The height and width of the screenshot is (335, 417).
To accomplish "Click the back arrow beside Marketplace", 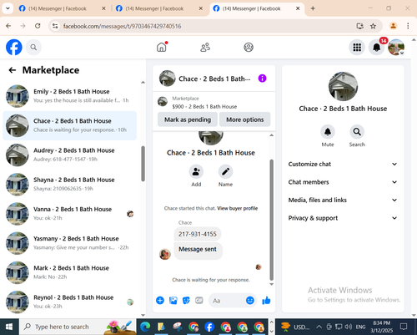I will pos(13,70).
